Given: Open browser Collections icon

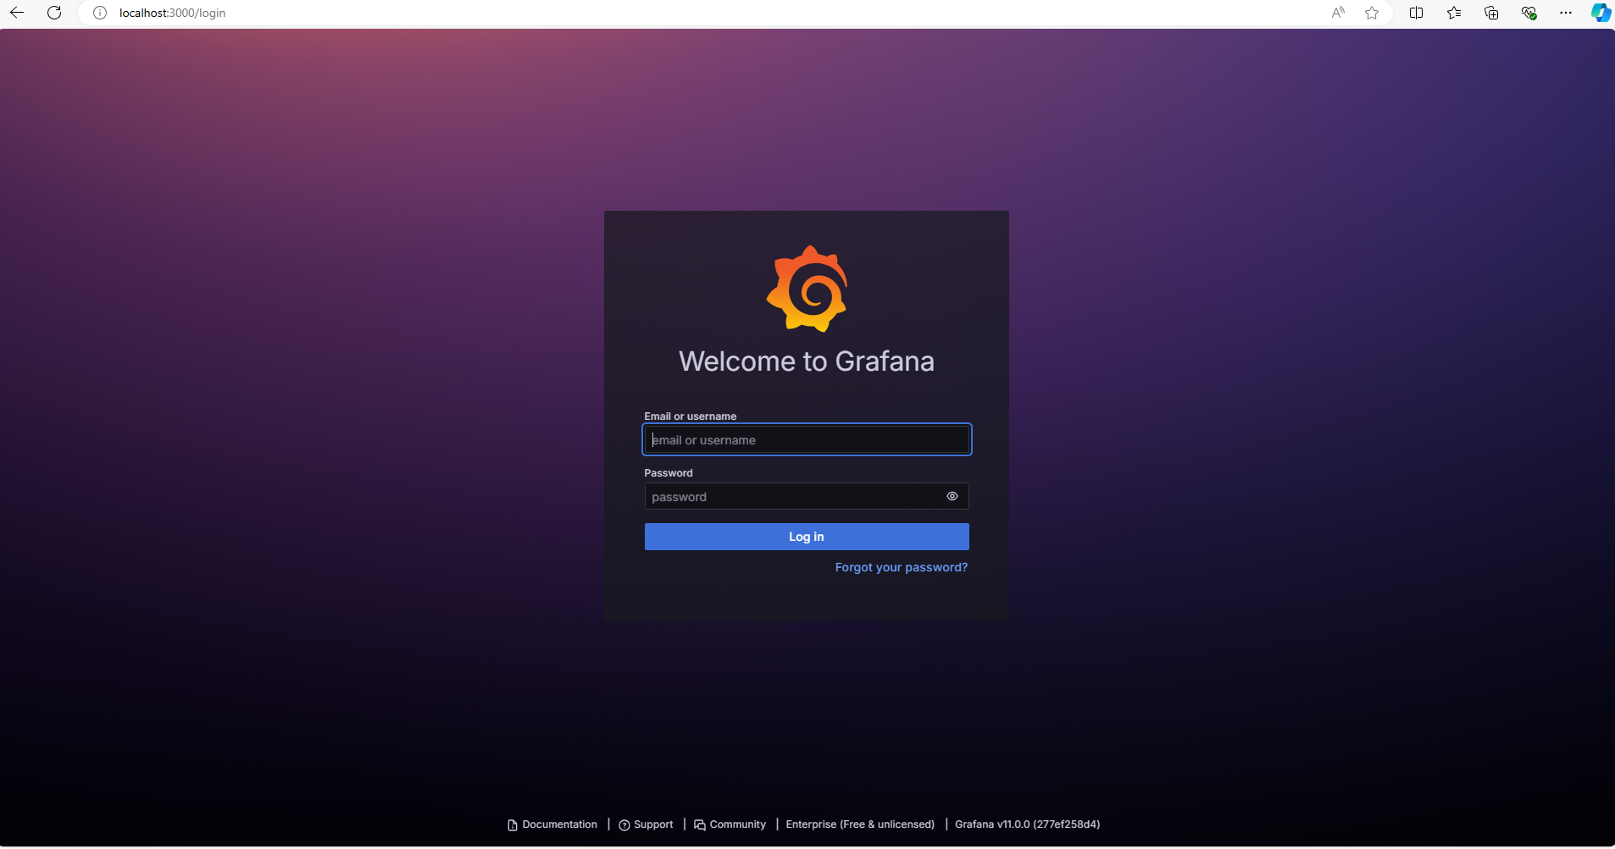Looking at the screenshot, I should click(x=1491, y=13).
